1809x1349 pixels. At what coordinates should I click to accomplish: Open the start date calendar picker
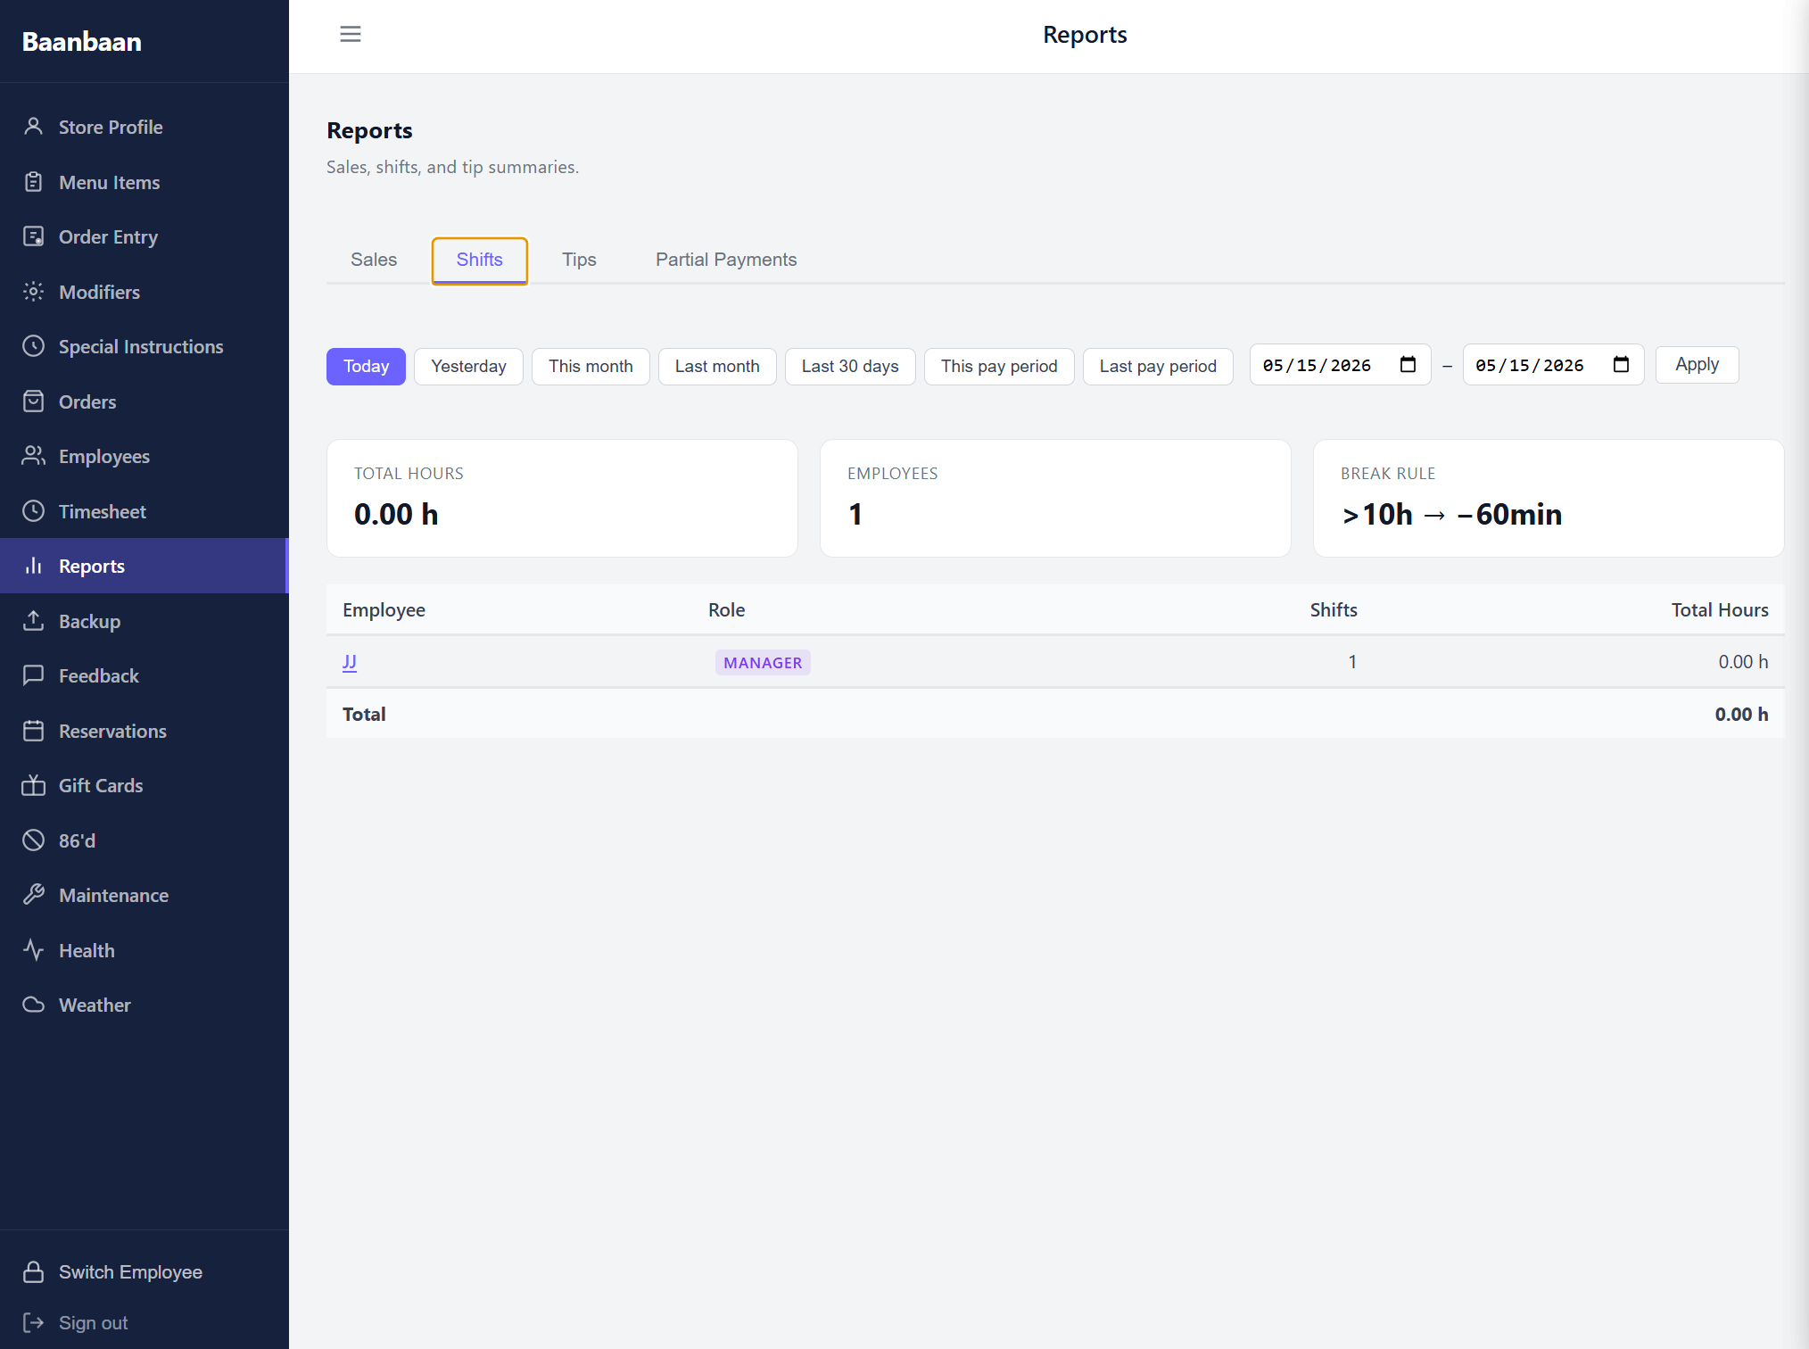[x=1408, y=365]
